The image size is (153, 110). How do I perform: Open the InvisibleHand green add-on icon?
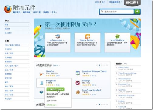(x=117, y=36)
